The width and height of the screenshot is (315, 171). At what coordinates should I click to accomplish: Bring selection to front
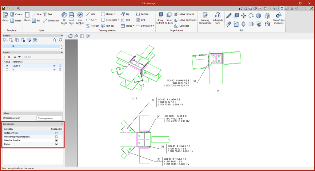tap(160, 18)
